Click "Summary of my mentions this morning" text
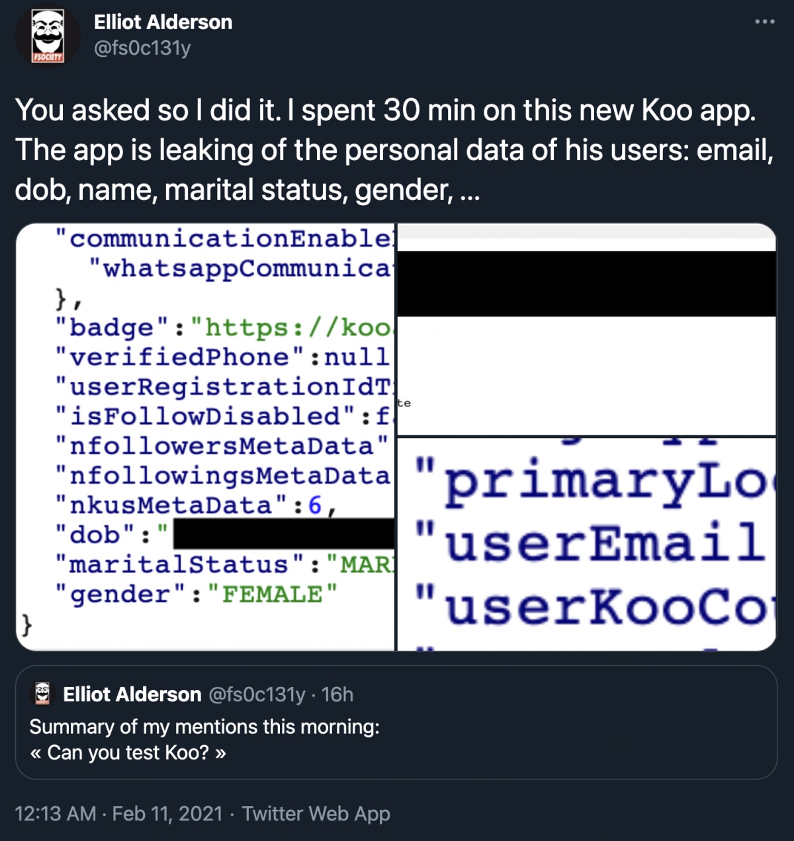The image size is (794, 841). [204, 727]
